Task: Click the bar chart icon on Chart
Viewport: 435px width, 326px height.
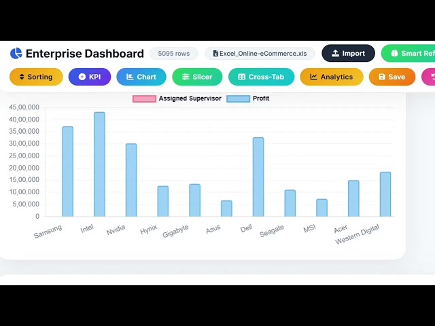Action: (x=130, y=77)
